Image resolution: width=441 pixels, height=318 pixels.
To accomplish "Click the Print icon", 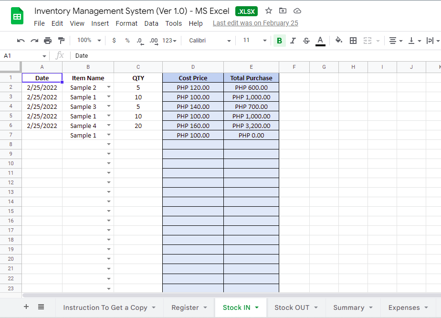I will click(x=48, y=41).
